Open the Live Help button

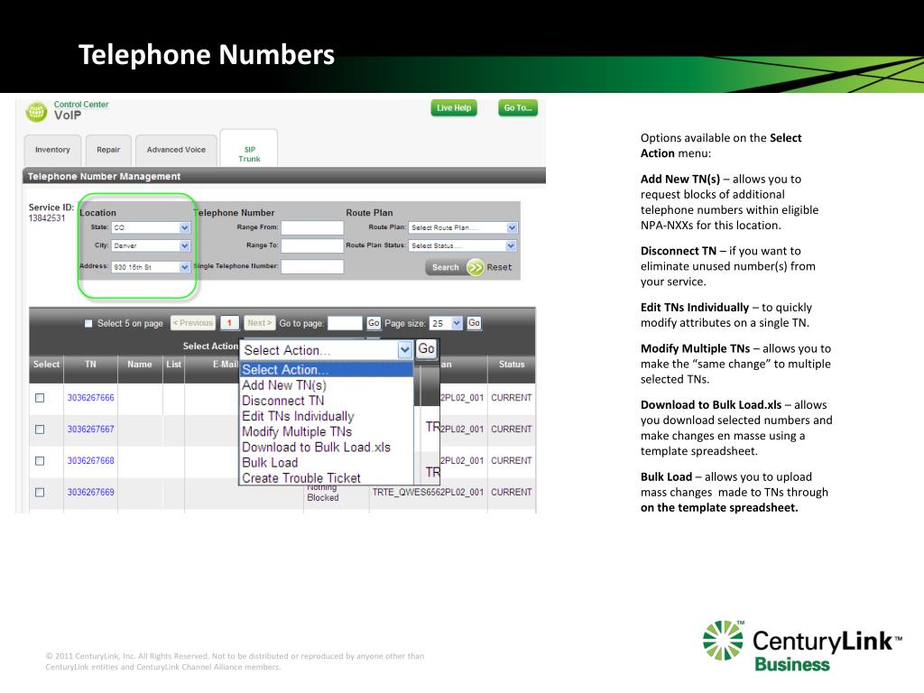(454, 108)
